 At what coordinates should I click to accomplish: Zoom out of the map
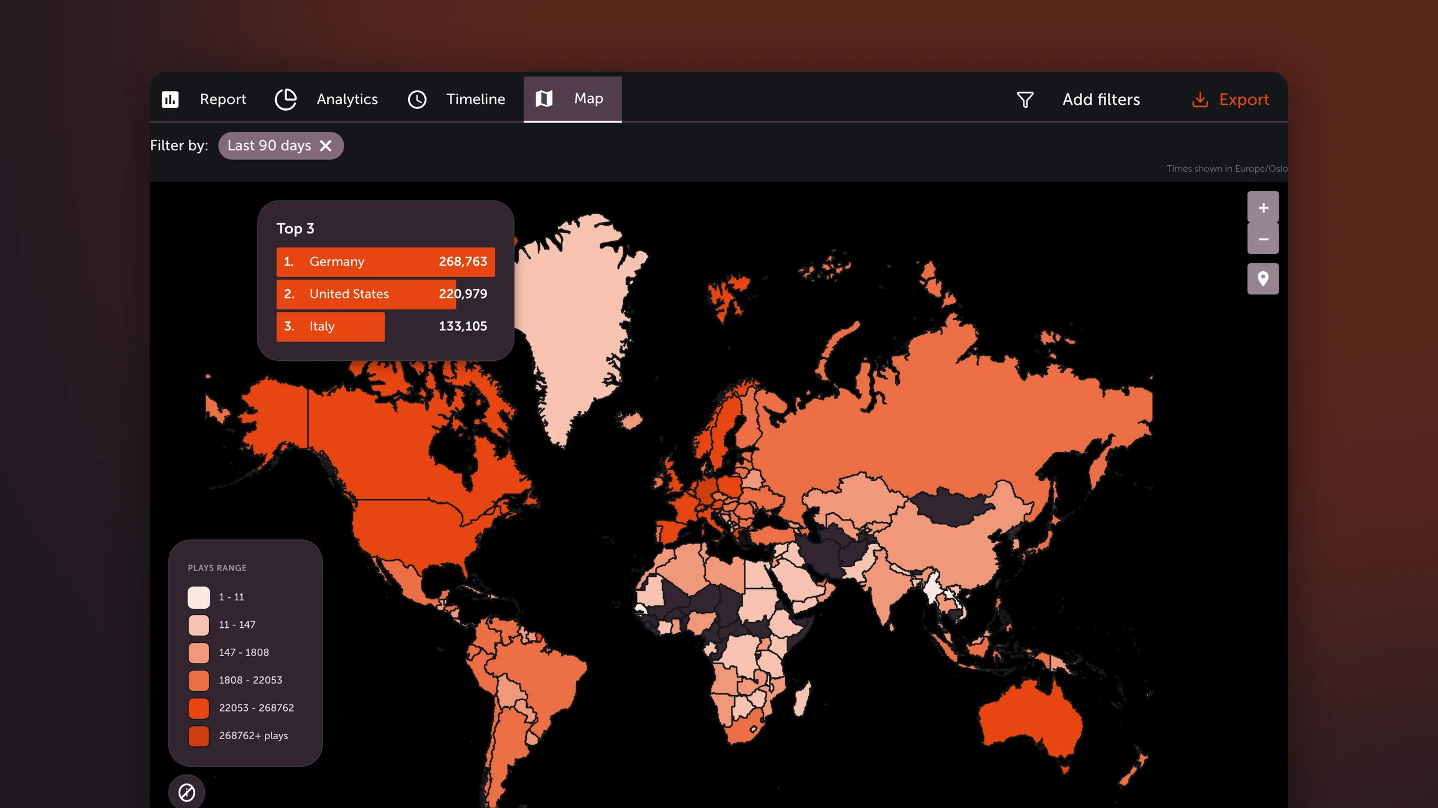[x=1263, y=239]
